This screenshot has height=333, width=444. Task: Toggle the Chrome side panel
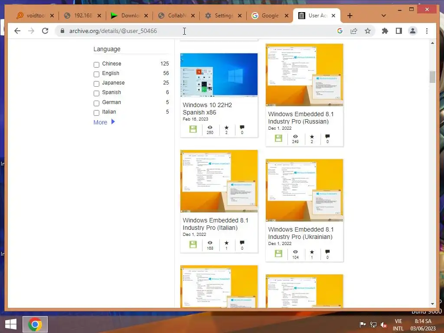click(399, 31)
